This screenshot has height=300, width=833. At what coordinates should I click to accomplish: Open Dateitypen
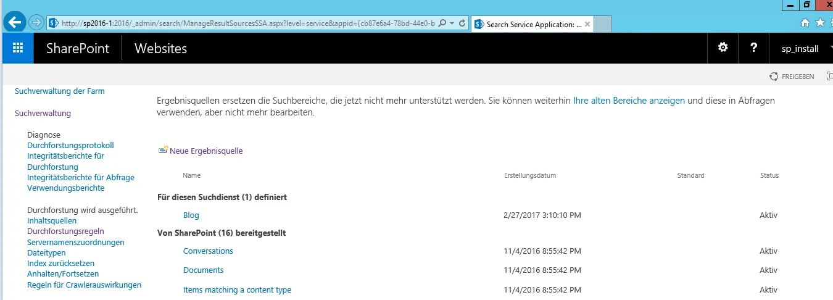point(46,252)
